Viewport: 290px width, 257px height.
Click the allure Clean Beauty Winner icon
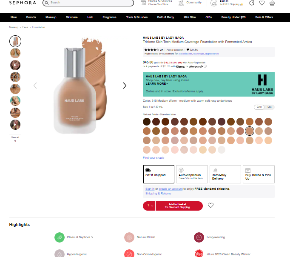tap(199, 254)
